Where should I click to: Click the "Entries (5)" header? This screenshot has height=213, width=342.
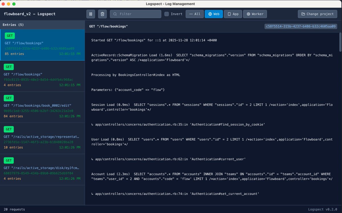pyautogui.click(x=13, y=25)
